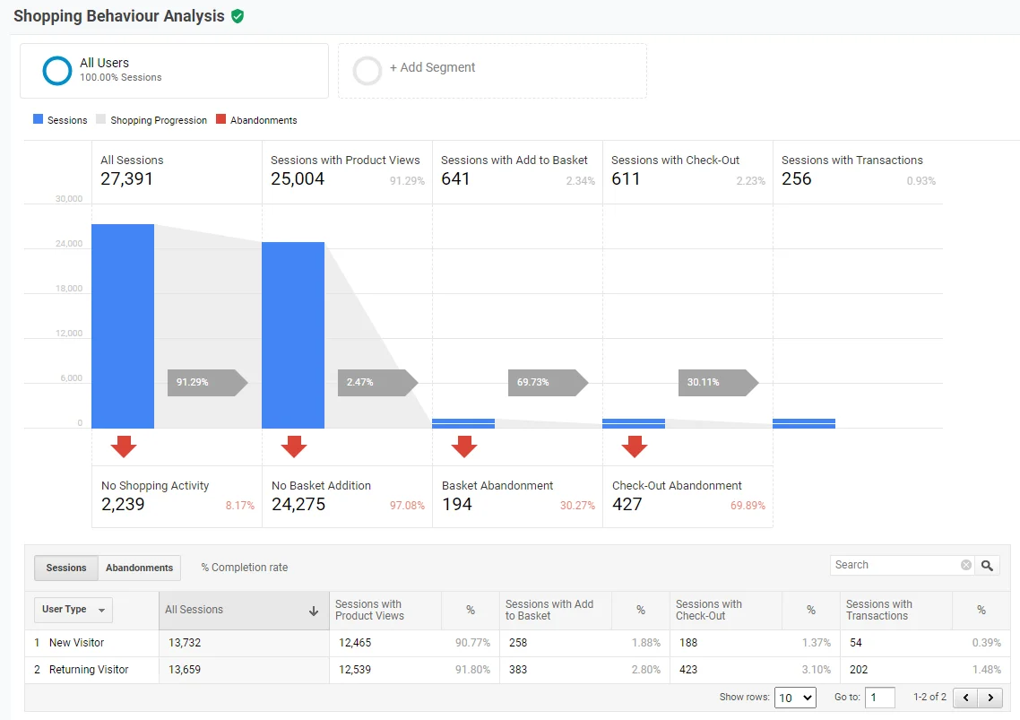
Task: Click the blue Sessions legend swatch
Action: click(x=38, y=119)
